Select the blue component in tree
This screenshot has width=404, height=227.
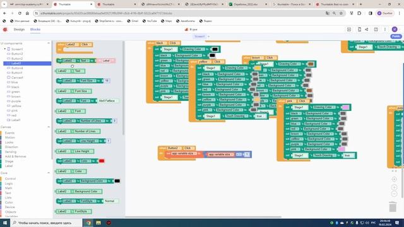(x=15, y=82)
